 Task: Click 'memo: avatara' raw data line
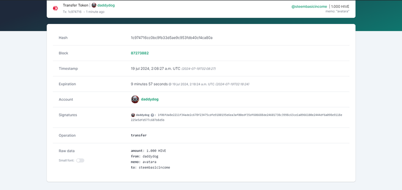click(x=143, y=162)
